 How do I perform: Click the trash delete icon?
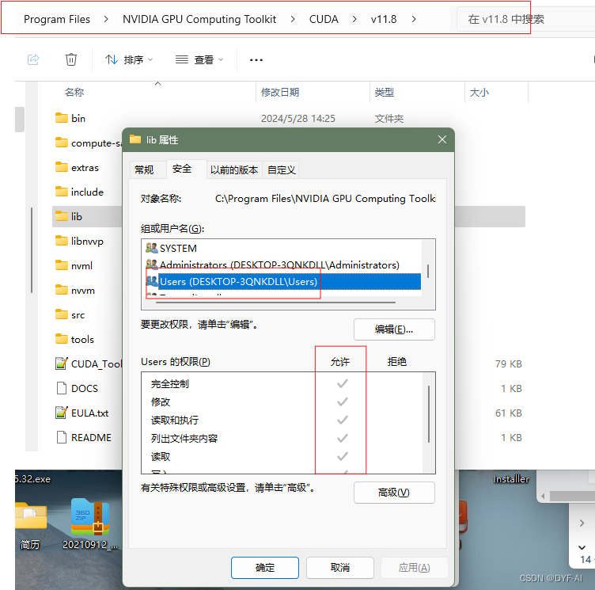click(71, 59)
